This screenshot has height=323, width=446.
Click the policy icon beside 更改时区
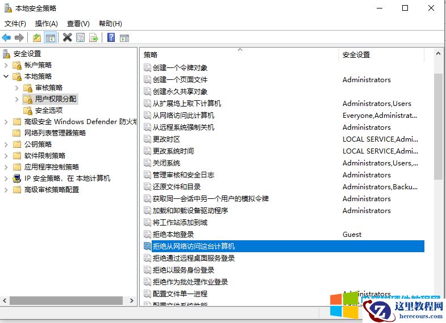tap(147, 139)
